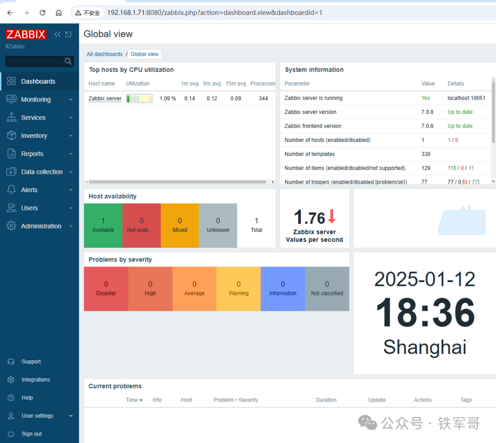Click the Warning severity tile
The image size is (496, 443).
pos(238,289)
